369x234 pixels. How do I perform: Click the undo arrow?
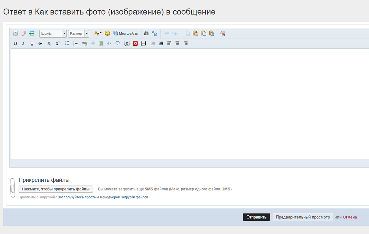(x=167, y=33)
